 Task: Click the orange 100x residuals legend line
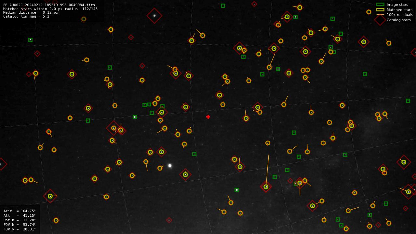pyautogui.click(x=380, y=15)
